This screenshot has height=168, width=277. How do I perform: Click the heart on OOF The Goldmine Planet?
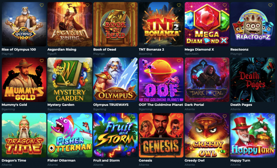pyautogui.click(x=179, y=61)
